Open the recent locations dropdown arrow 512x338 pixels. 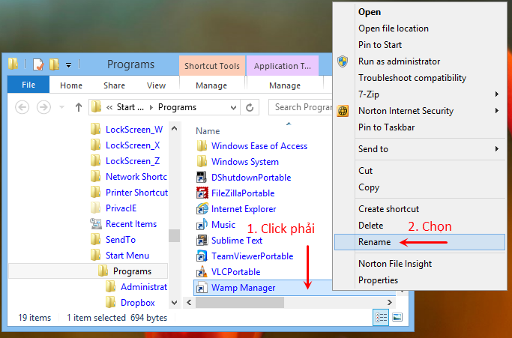(61, 107)
